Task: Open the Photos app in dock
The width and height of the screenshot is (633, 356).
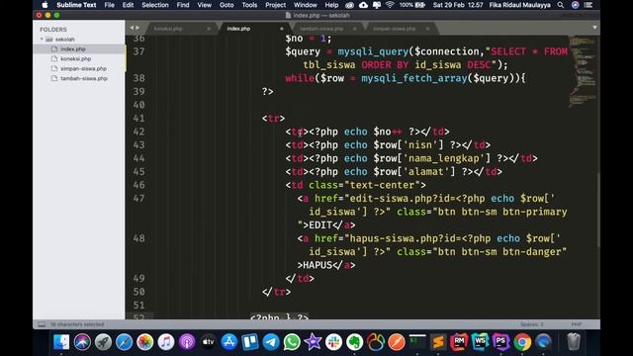Action: click(x=145, y=342)
